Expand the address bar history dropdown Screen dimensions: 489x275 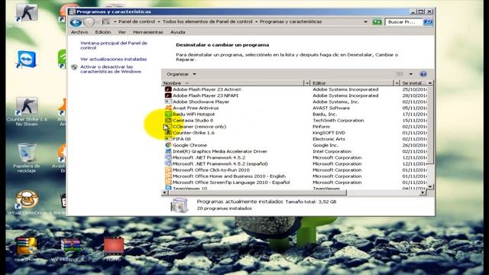click(x=365, y=22)
